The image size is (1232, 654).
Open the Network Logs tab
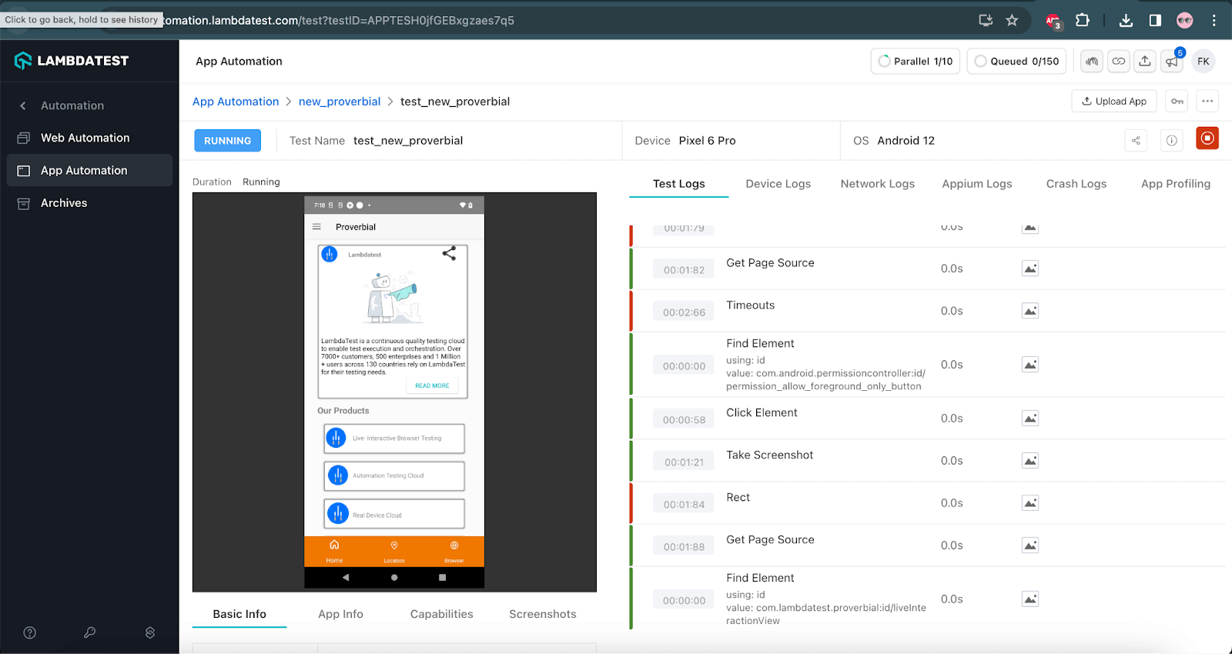[x=878, y=184]
